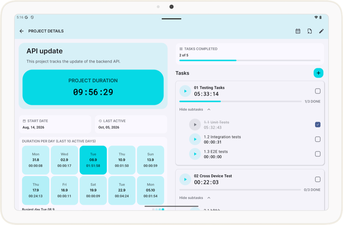The height and width of the screenshot is (225, 343).
Task: Add a new task with plus button
Action: (318, 73)
